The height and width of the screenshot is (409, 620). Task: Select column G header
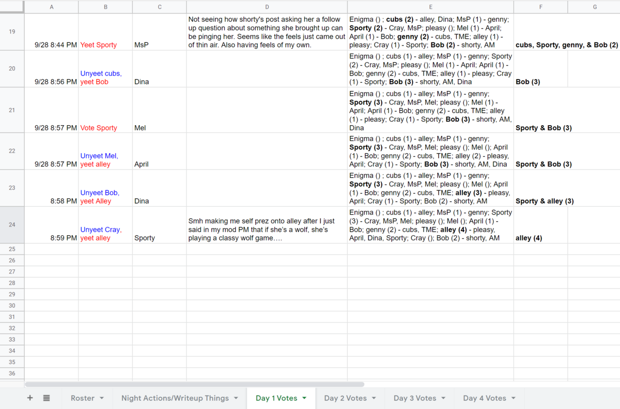594,7
